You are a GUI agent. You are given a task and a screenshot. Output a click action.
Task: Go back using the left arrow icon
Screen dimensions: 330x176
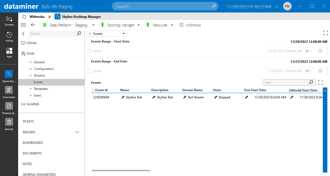33,25
